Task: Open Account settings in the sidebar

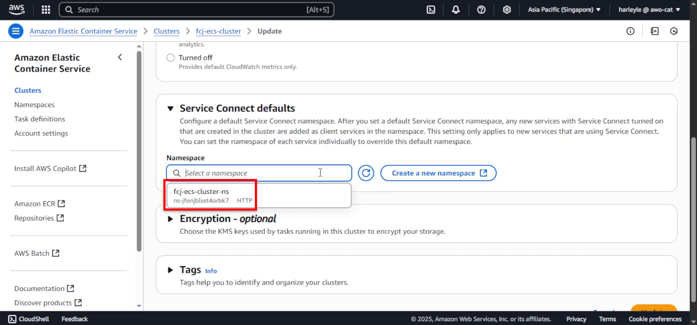Action: (41, 133)
